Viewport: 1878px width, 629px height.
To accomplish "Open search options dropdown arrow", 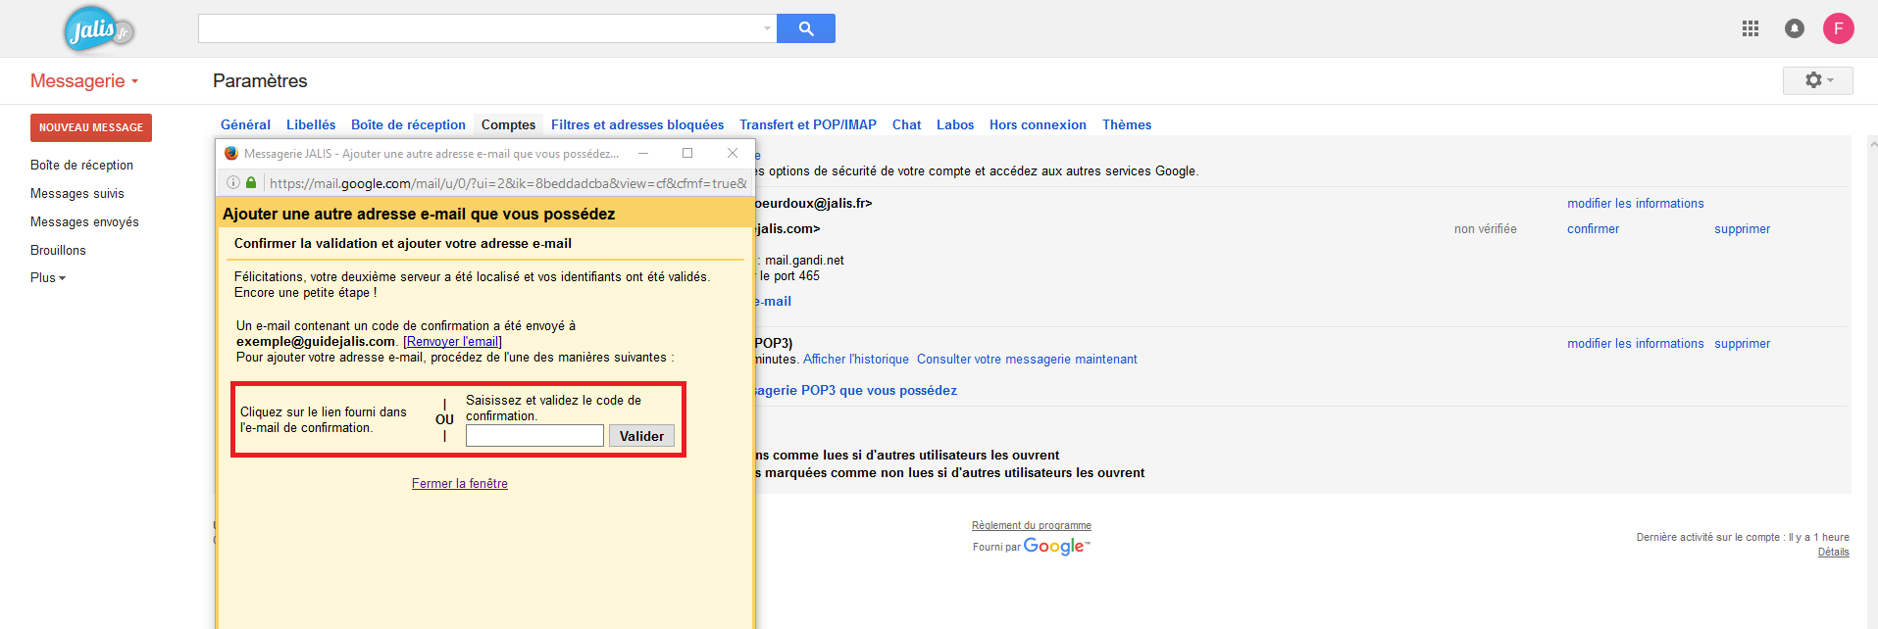I will click(x=767, y=28).
